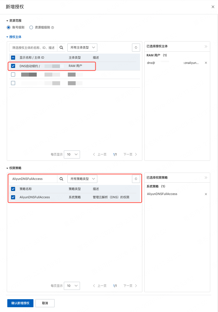Open the 所有策略类型 dropdown
The width and height of the screenshot is (218, 312).
click(82, 179)
